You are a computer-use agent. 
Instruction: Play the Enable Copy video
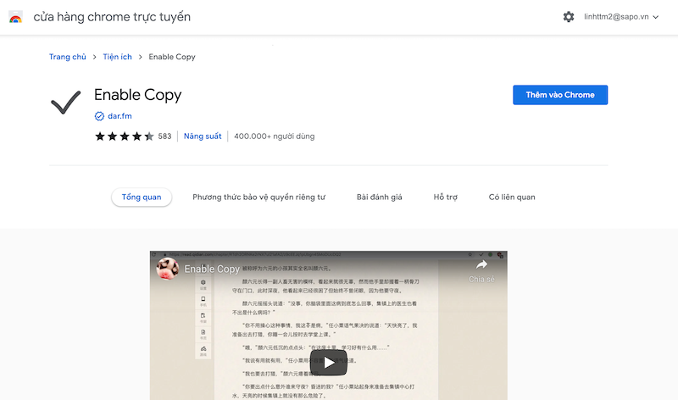click(x=329, y=363)
